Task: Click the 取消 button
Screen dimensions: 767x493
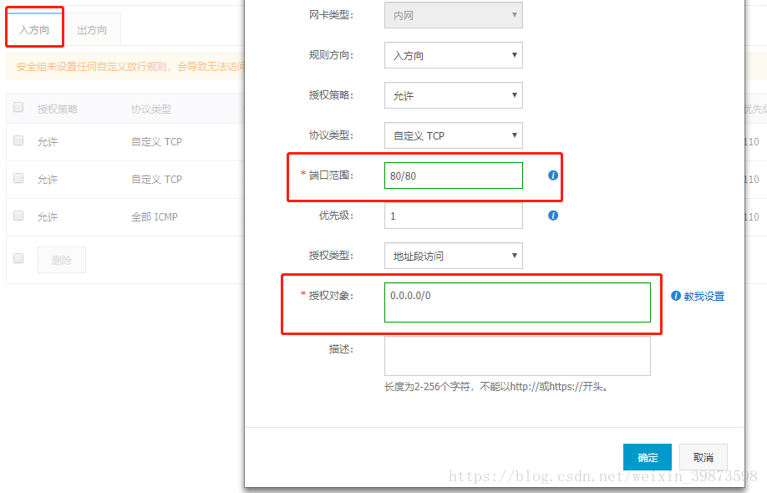Action: coord(703,457)
